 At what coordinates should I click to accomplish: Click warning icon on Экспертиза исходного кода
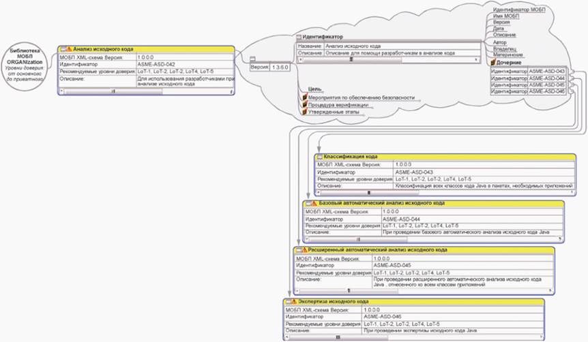pyautogui.click(x=292, y=301)
